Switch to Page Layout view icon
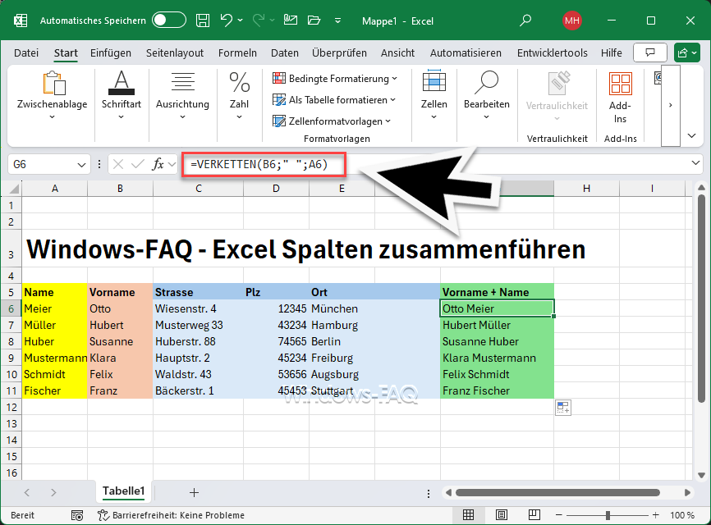Image resolution: width=711 pixels, height=525 pixels. (502, 515)
